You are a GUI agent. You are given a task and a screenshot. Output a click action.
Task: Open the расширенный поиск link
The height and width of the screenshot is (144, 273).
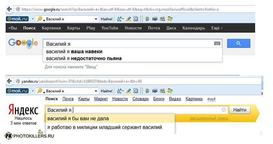pos(209,118)
